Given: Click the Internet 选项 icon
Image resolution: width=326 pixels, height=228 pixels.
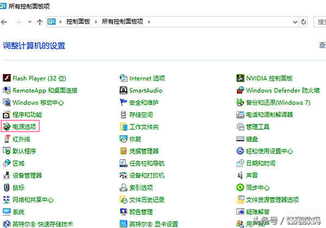Looking at the screenshot, I should tap(123, 78).
